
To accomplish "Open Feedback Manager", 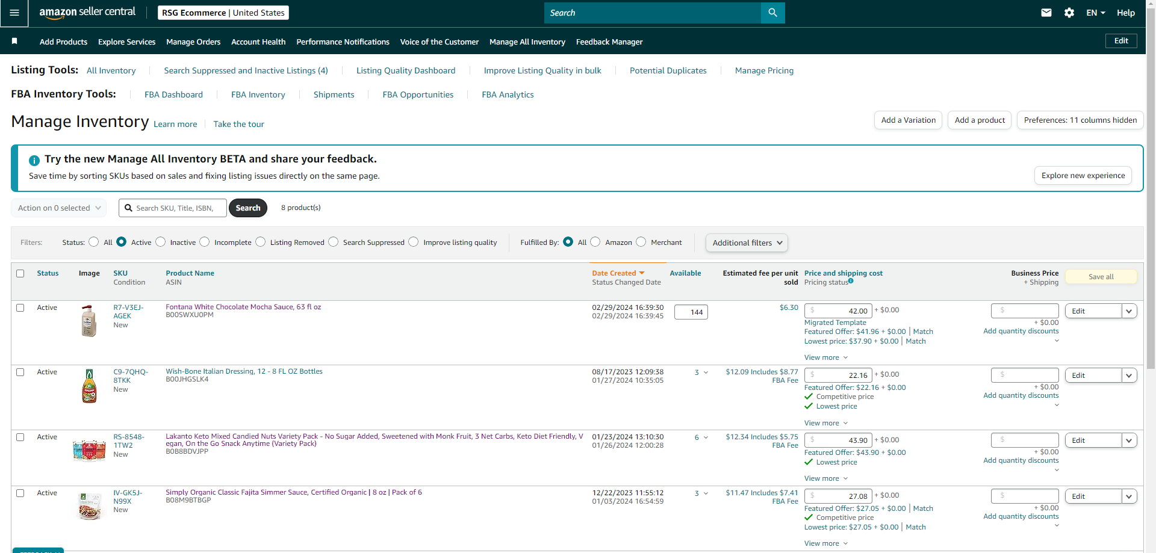I will [609, 42].
